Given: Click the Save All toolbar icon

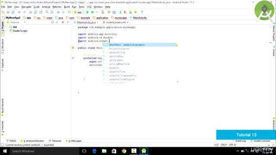Looking at the screenshot, I should point(8,12).
